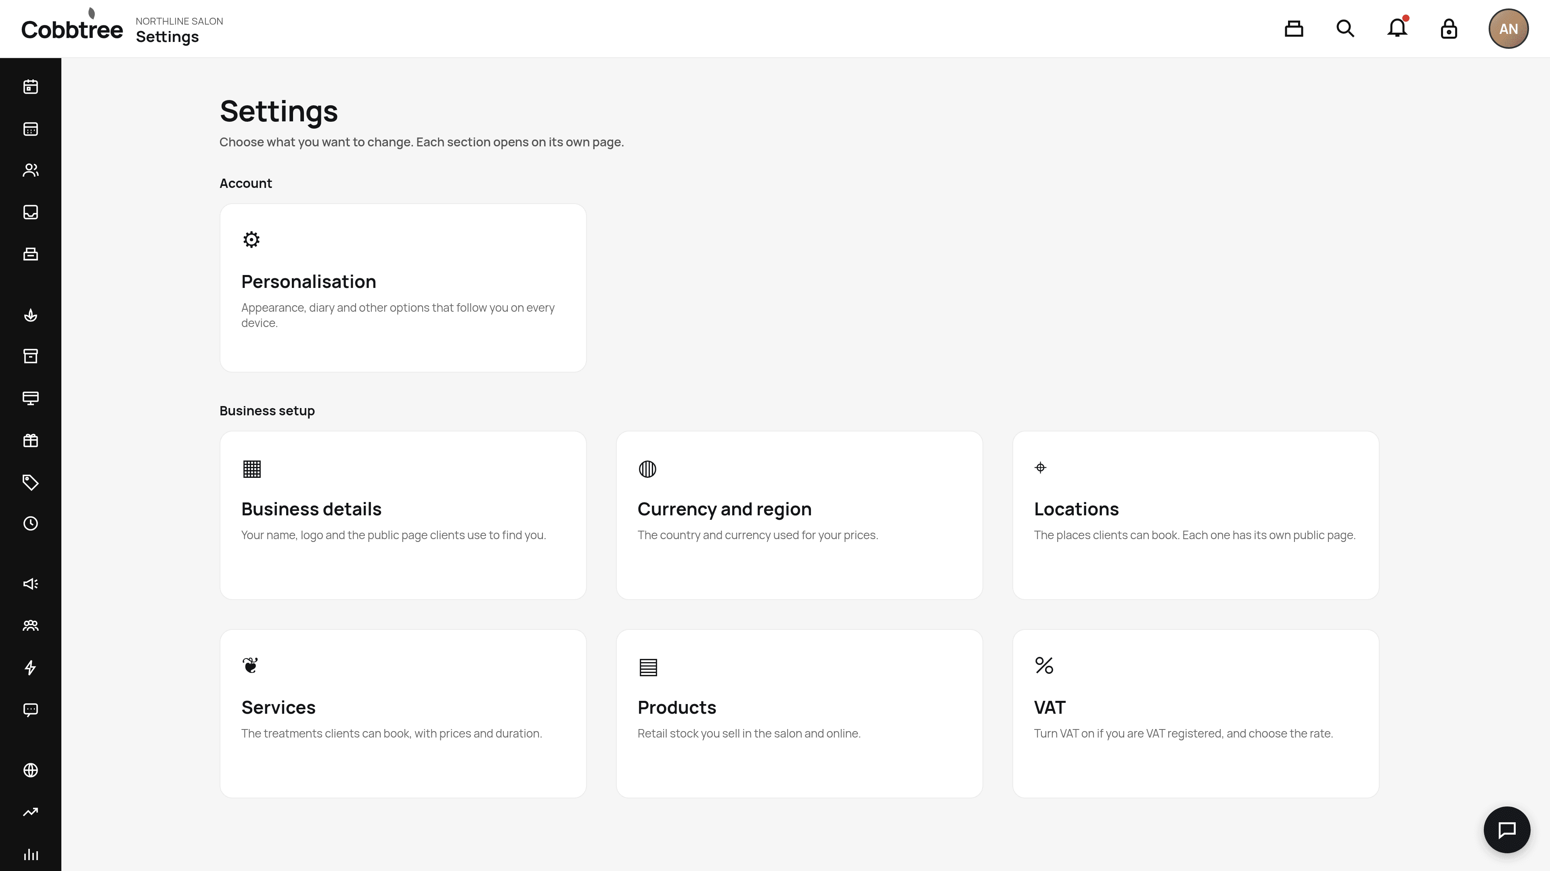Click the search magnifier in the top bar
The width and height of the screenshot is (1550, 871).
pyautogui.click(x=1345, y=28)
